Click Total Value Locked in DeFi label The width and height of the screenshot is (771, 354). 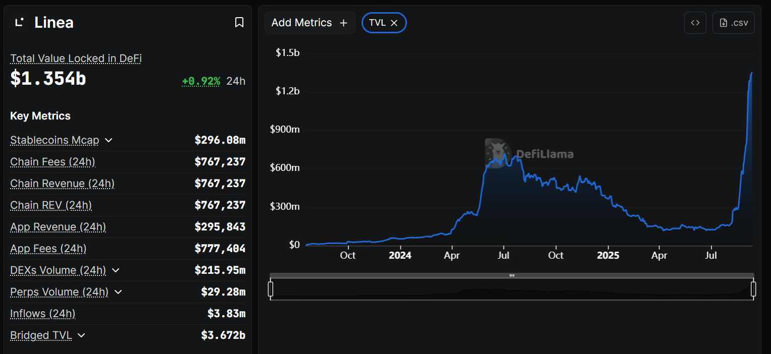pyautogui.click(x=76, y=58)
